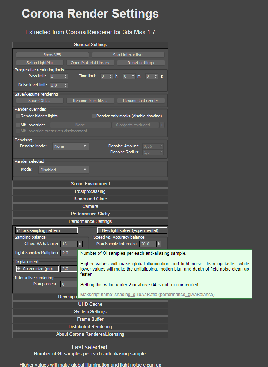
Task: Click the Max Sample Intensity spinner arrows
Action: click(x=159, y=244)
